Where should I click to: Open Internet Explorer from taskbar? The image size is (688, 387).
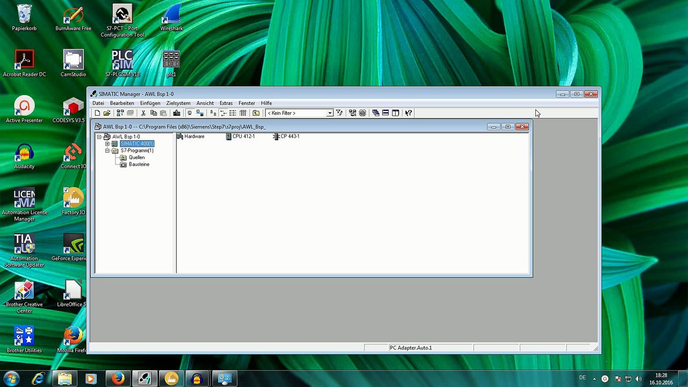[38, 378]
